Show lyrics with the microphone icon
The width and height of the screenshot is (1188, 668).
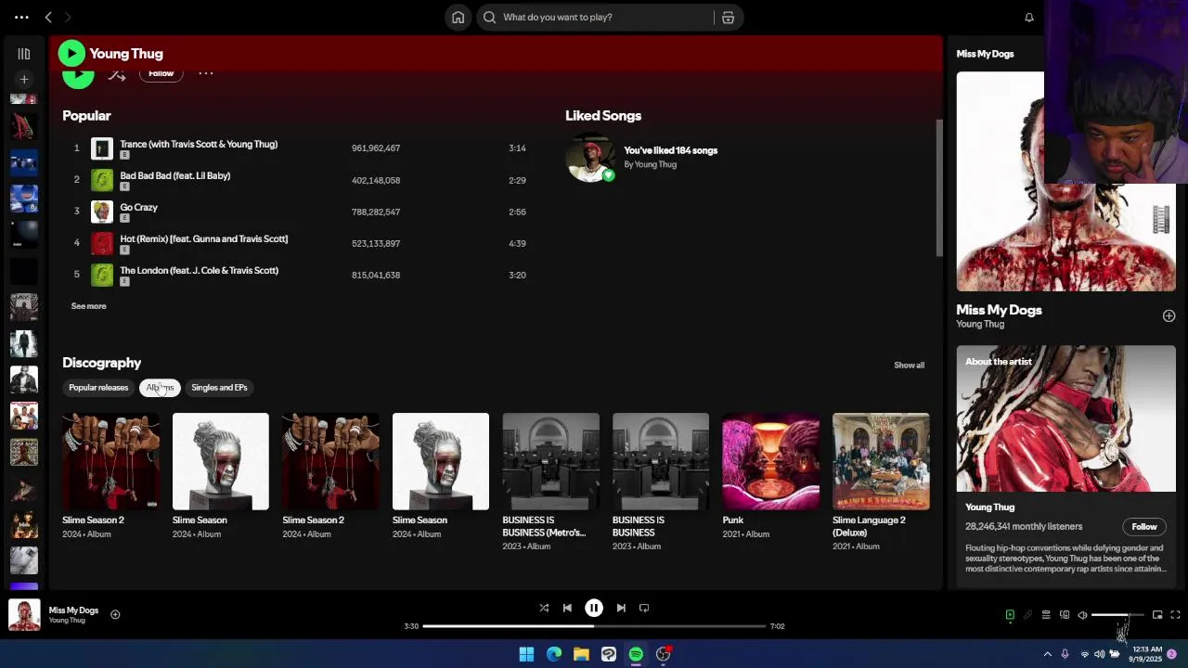(1027, 614)
